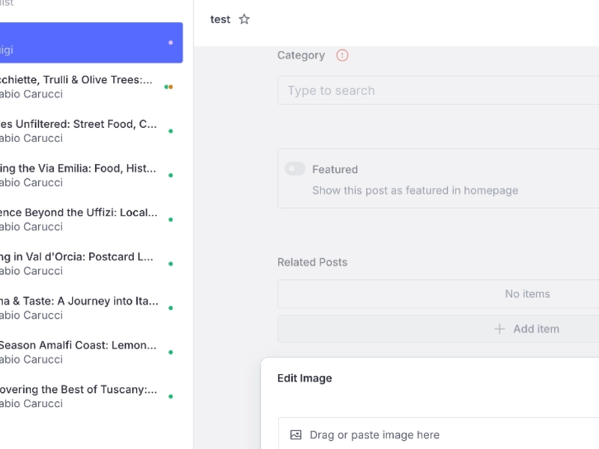This screenshot has height=449, width=599.
Task: Click the green status dot beside the Via Emilia post
Action: pos(171,175)
